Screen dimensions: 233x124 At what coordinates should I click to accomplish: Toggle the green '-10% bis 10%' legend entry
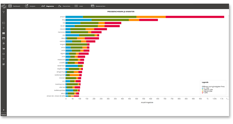pyautogui.click(x=207, y=90)
